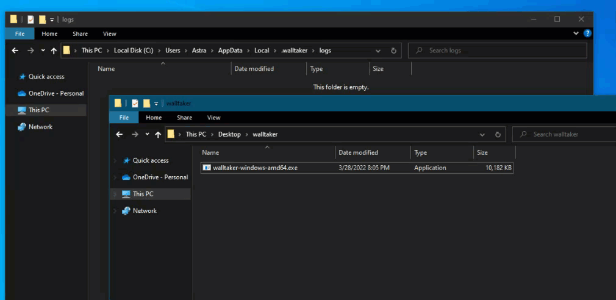Click the Back arrow in the logs window
The image size is (616, 300).
[x=15, y=50]
